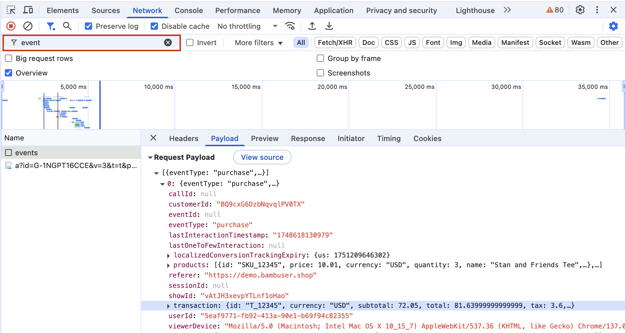Open the Timing detail tab
Image resolution: width=625 pixels, height=333 pixels.
pyautogui.click(x=389, y=138)
